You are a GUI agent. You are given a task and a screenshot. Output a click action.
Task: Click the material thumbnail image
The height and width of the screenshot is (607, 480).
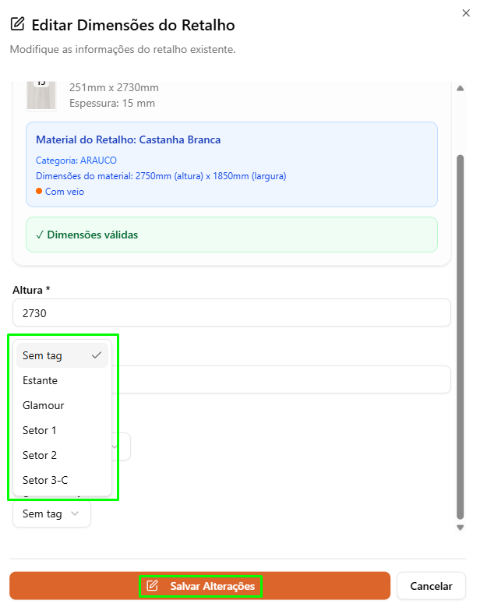click(41, 96)
